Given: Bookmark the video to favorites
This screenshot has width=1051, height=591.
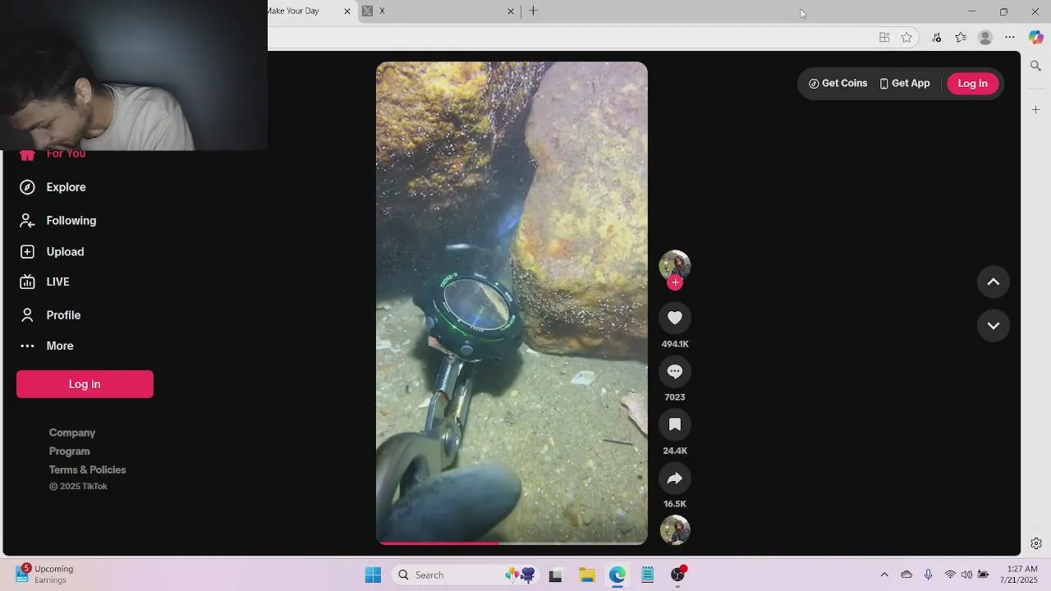Looking at the screenshot, I should point(675,424).
